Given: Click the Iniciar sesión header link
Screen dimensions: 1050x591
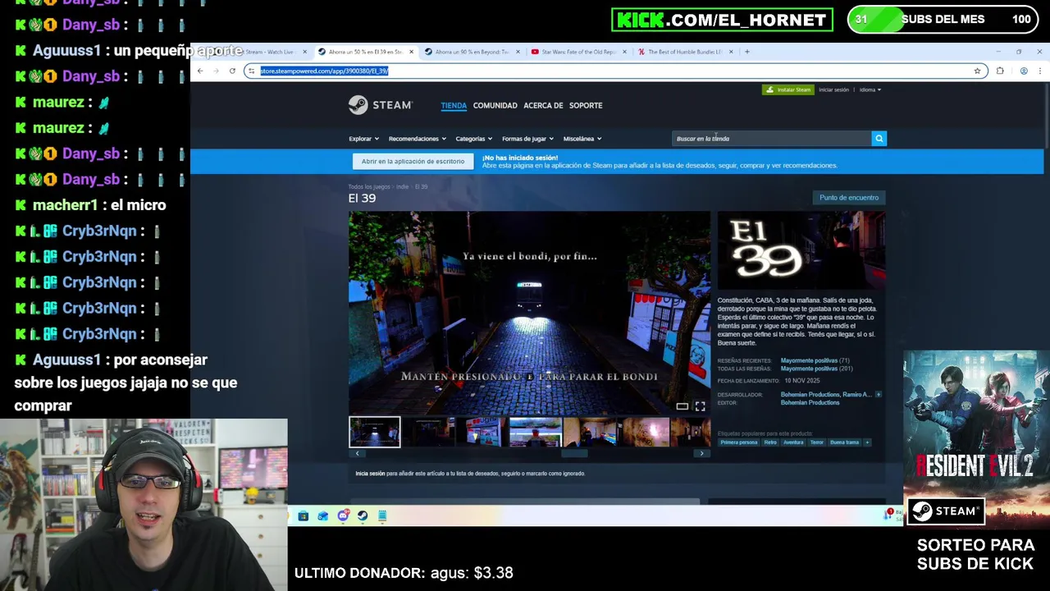Looking at the screenshot, I should [833, 89].
